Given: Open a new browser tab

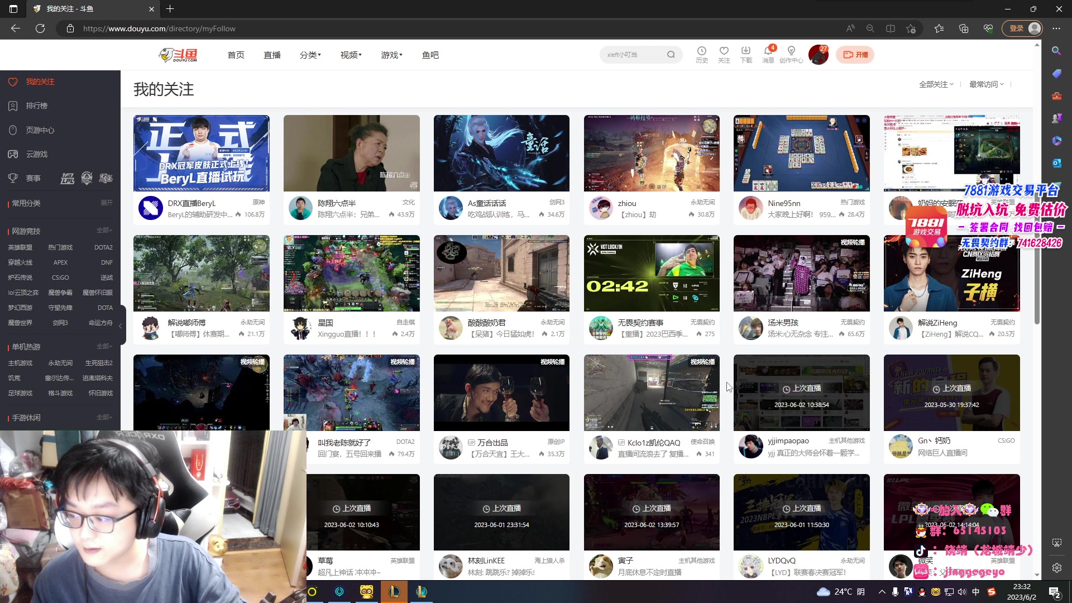Looking at the screenshot, I should [170, 9].
